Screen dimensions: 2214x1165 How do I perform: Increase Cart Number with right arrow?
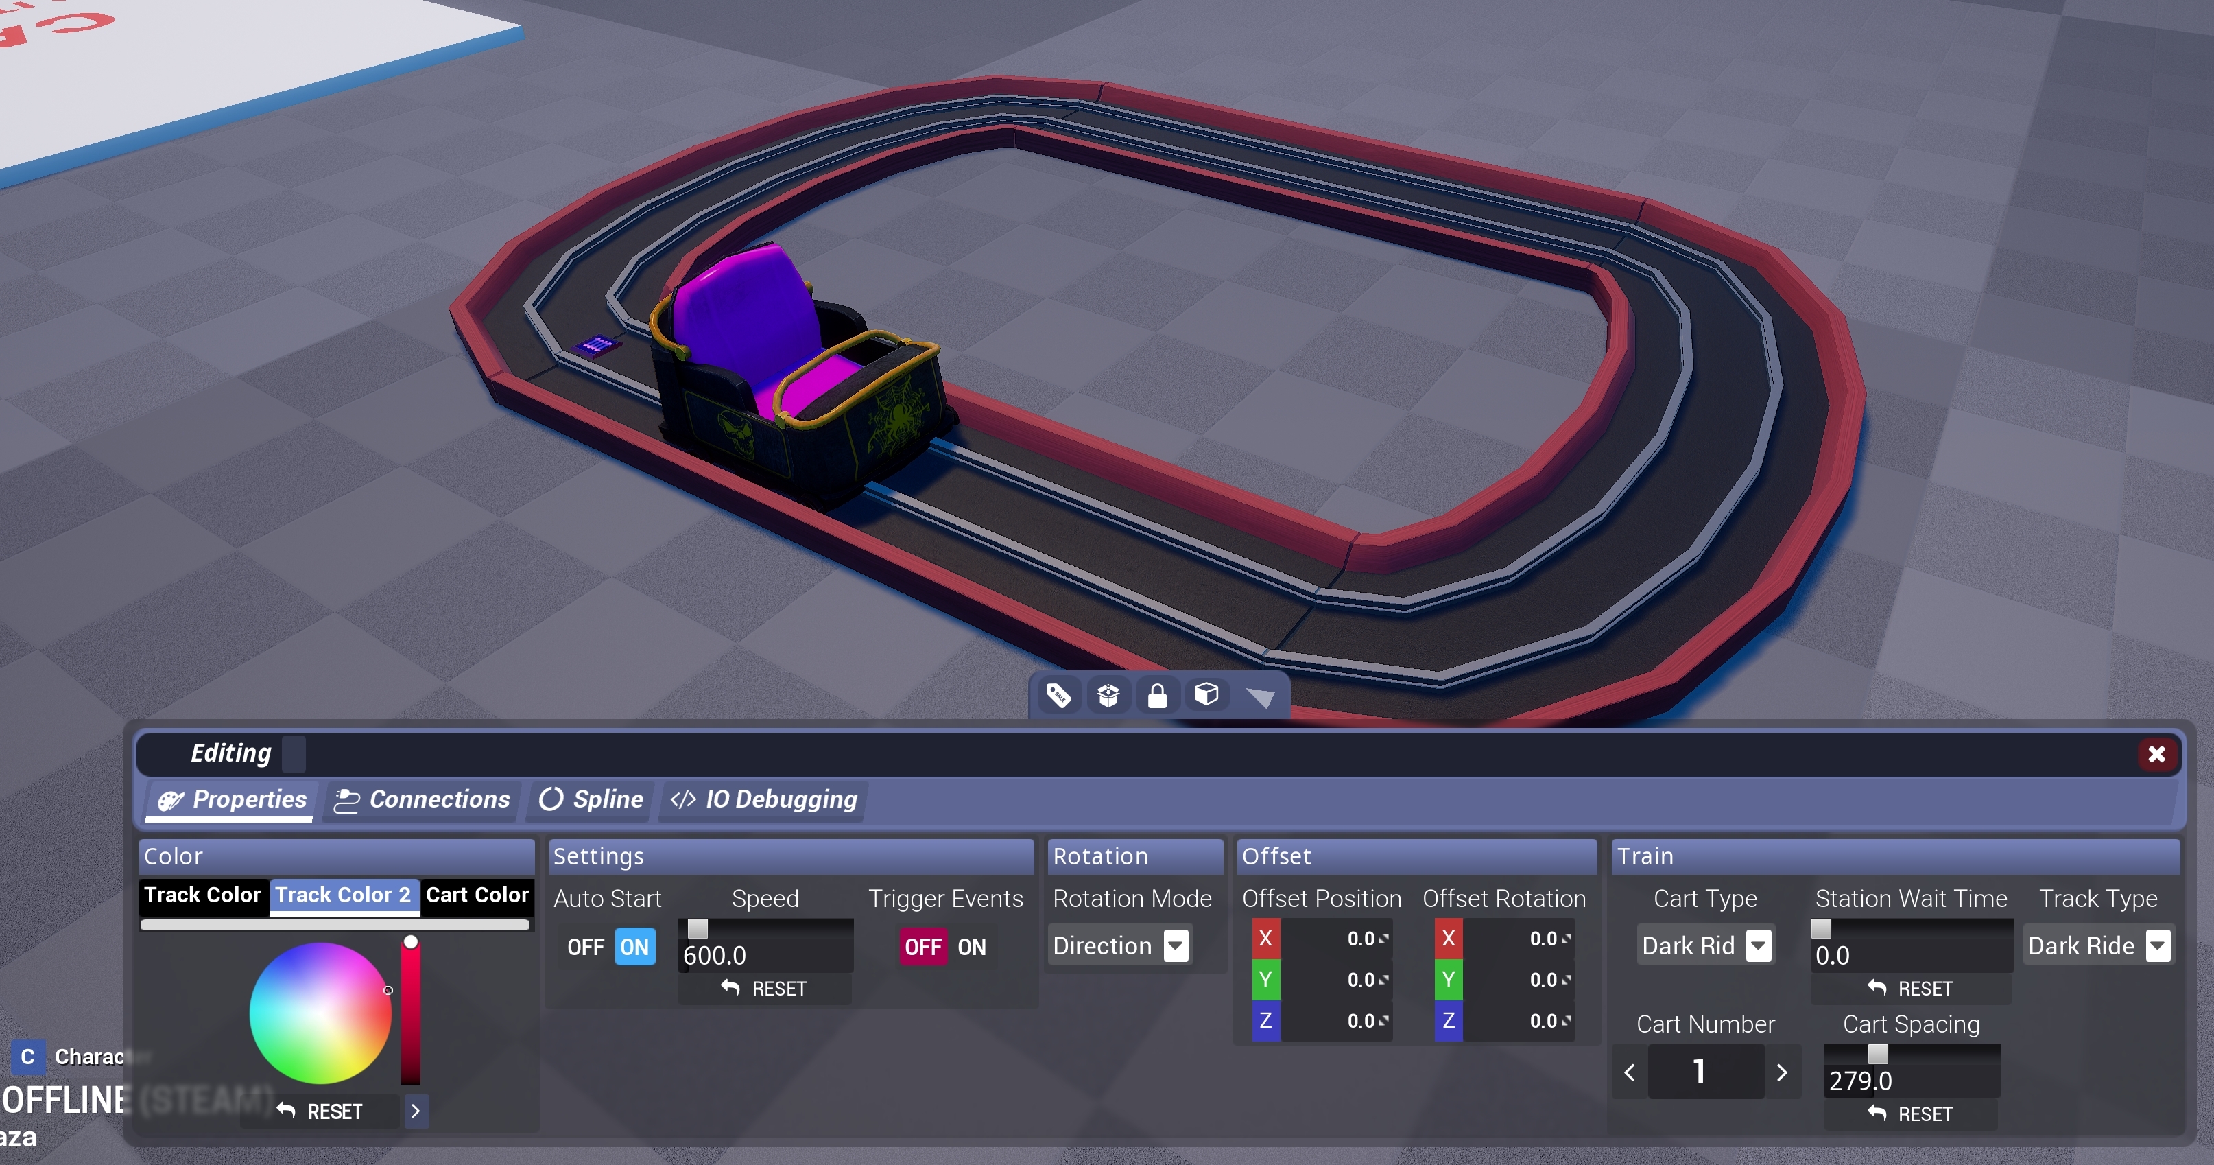point(1783,1072)
